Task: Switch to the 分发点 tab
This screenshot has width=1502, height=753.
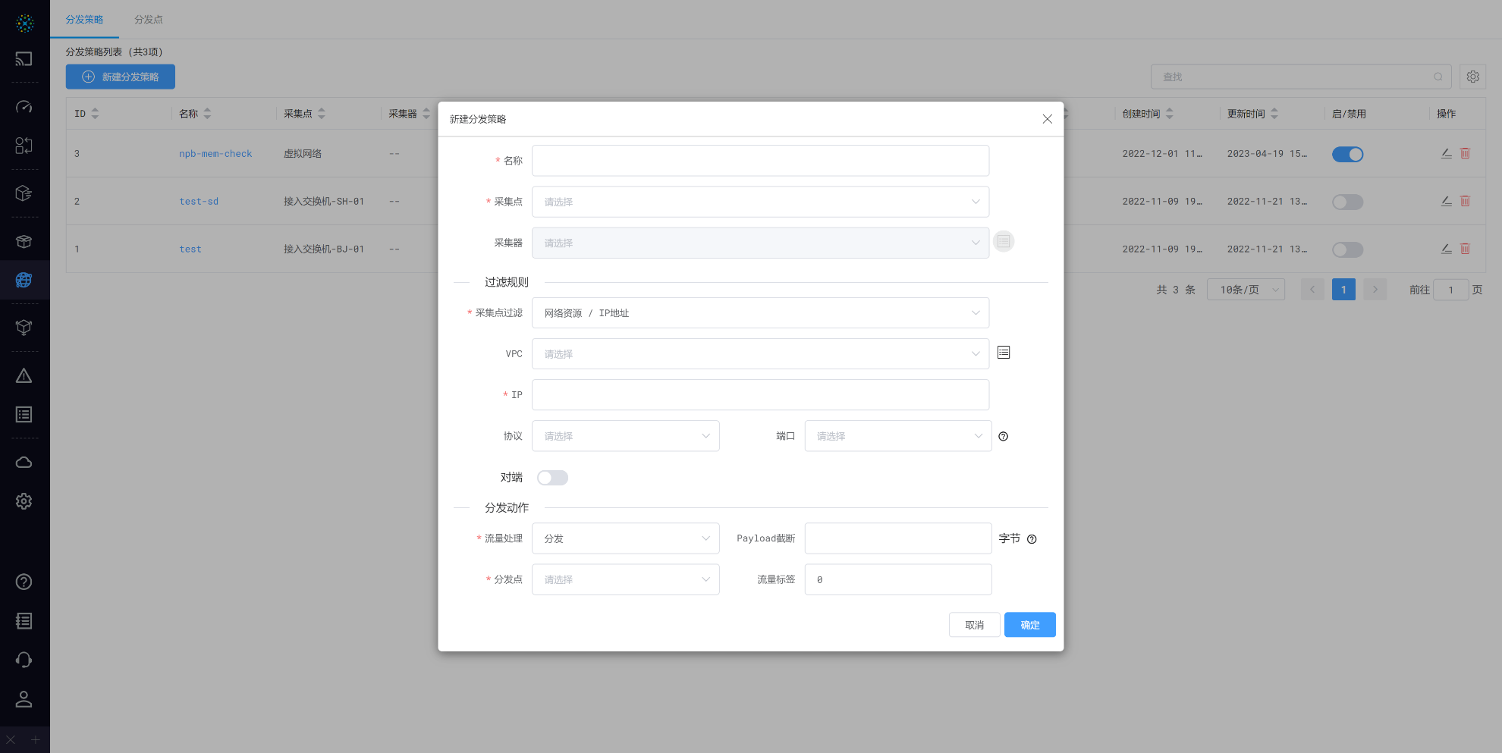Action: (x=149, y=20)
